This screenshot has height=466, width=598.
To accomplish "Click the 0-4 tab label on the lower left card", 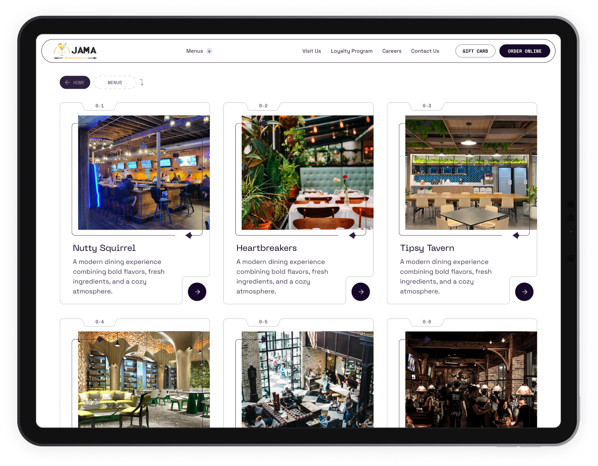I will click(99, 322).
